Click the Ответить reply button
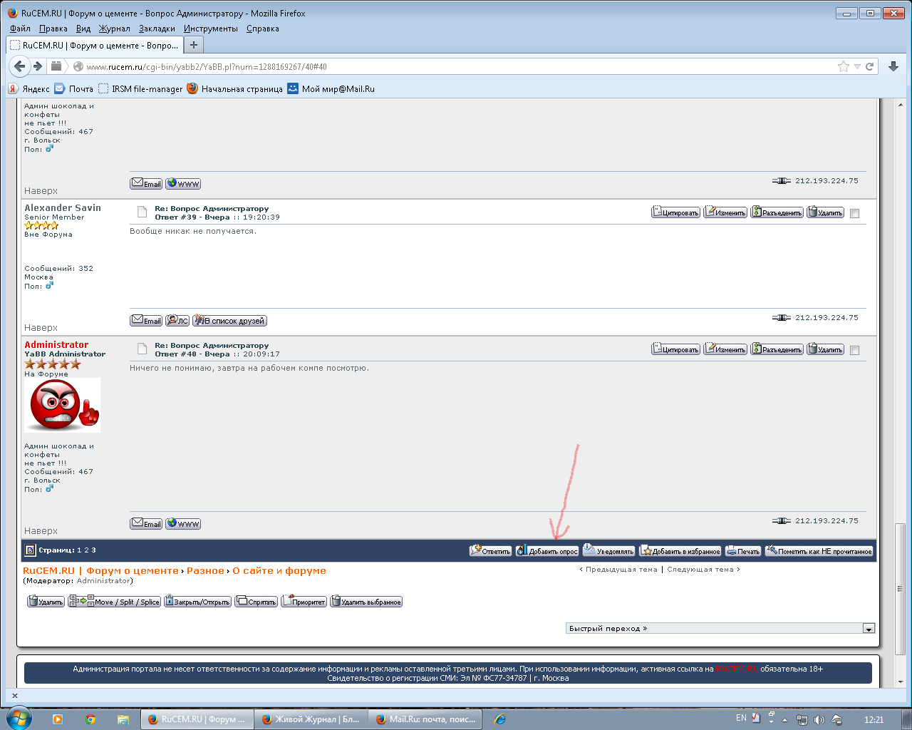The height and width of the screenshot is (730, 912). pos(491,551)
